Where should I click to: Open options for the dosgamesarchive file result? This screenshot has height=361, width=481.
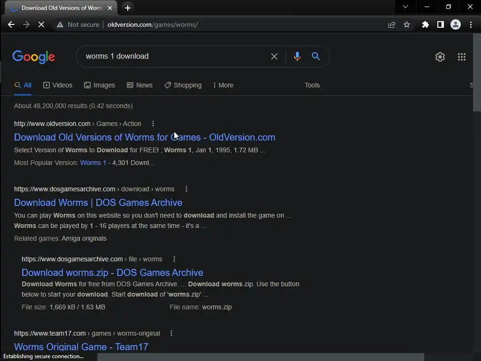click(174, 259)
